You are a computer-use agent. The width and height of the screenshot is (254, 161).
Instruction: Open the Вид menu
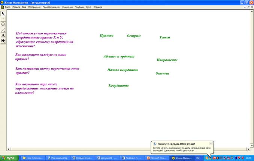click(x=24, y=7)
